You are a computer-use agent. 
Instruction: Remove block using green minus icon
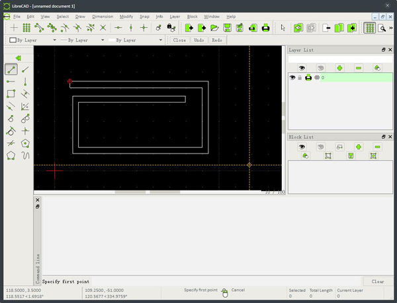[x=377, y=147]
